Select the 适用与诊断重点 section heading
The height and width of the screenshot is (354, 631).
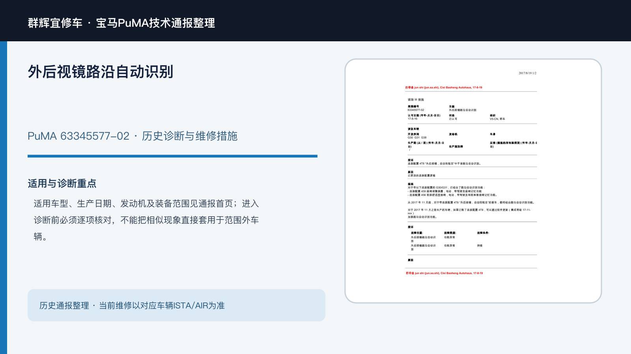62,183
